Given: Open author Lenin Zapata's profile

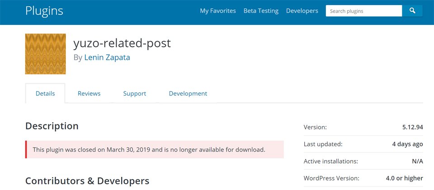Looking at the screenshot, I should (107, 57).
